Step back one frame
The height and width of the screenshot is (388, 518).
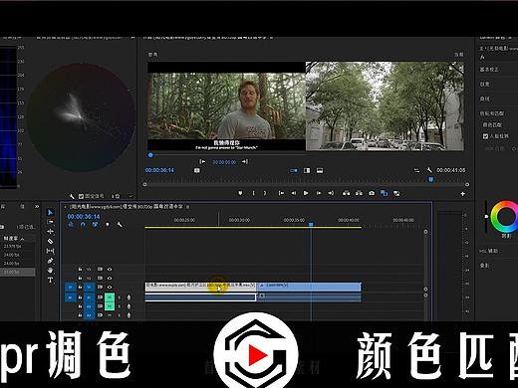pos(294,193)
